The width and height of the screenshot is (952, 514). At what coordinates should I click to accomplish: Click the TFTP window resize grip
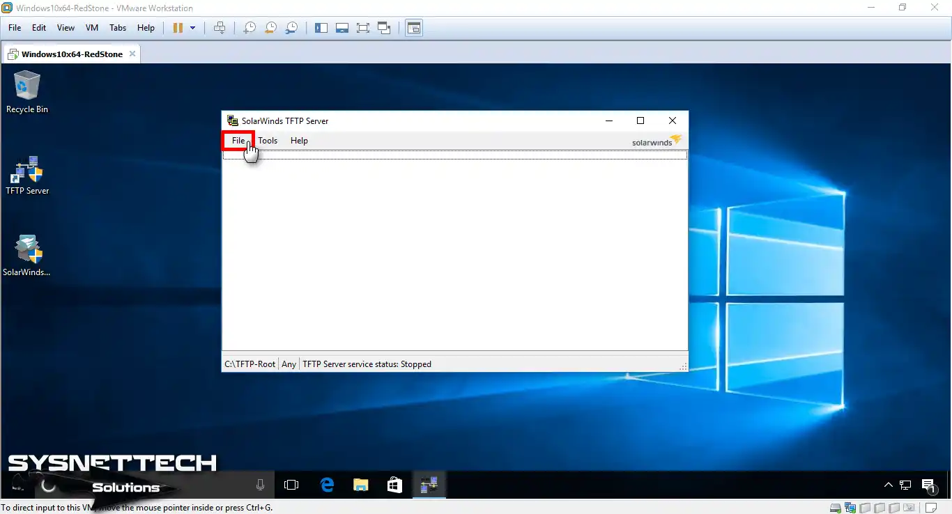(683, 366)
